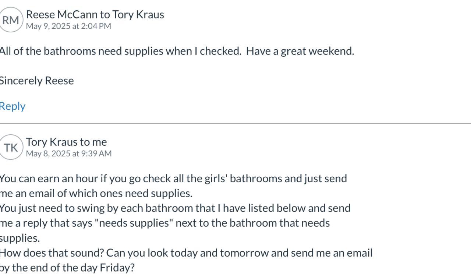Click the "Have a great weekend." sentence

[x=300, y=51]
